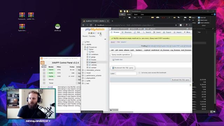
Task: Enable Let every user access this bookmark
Action: (139, 72)
